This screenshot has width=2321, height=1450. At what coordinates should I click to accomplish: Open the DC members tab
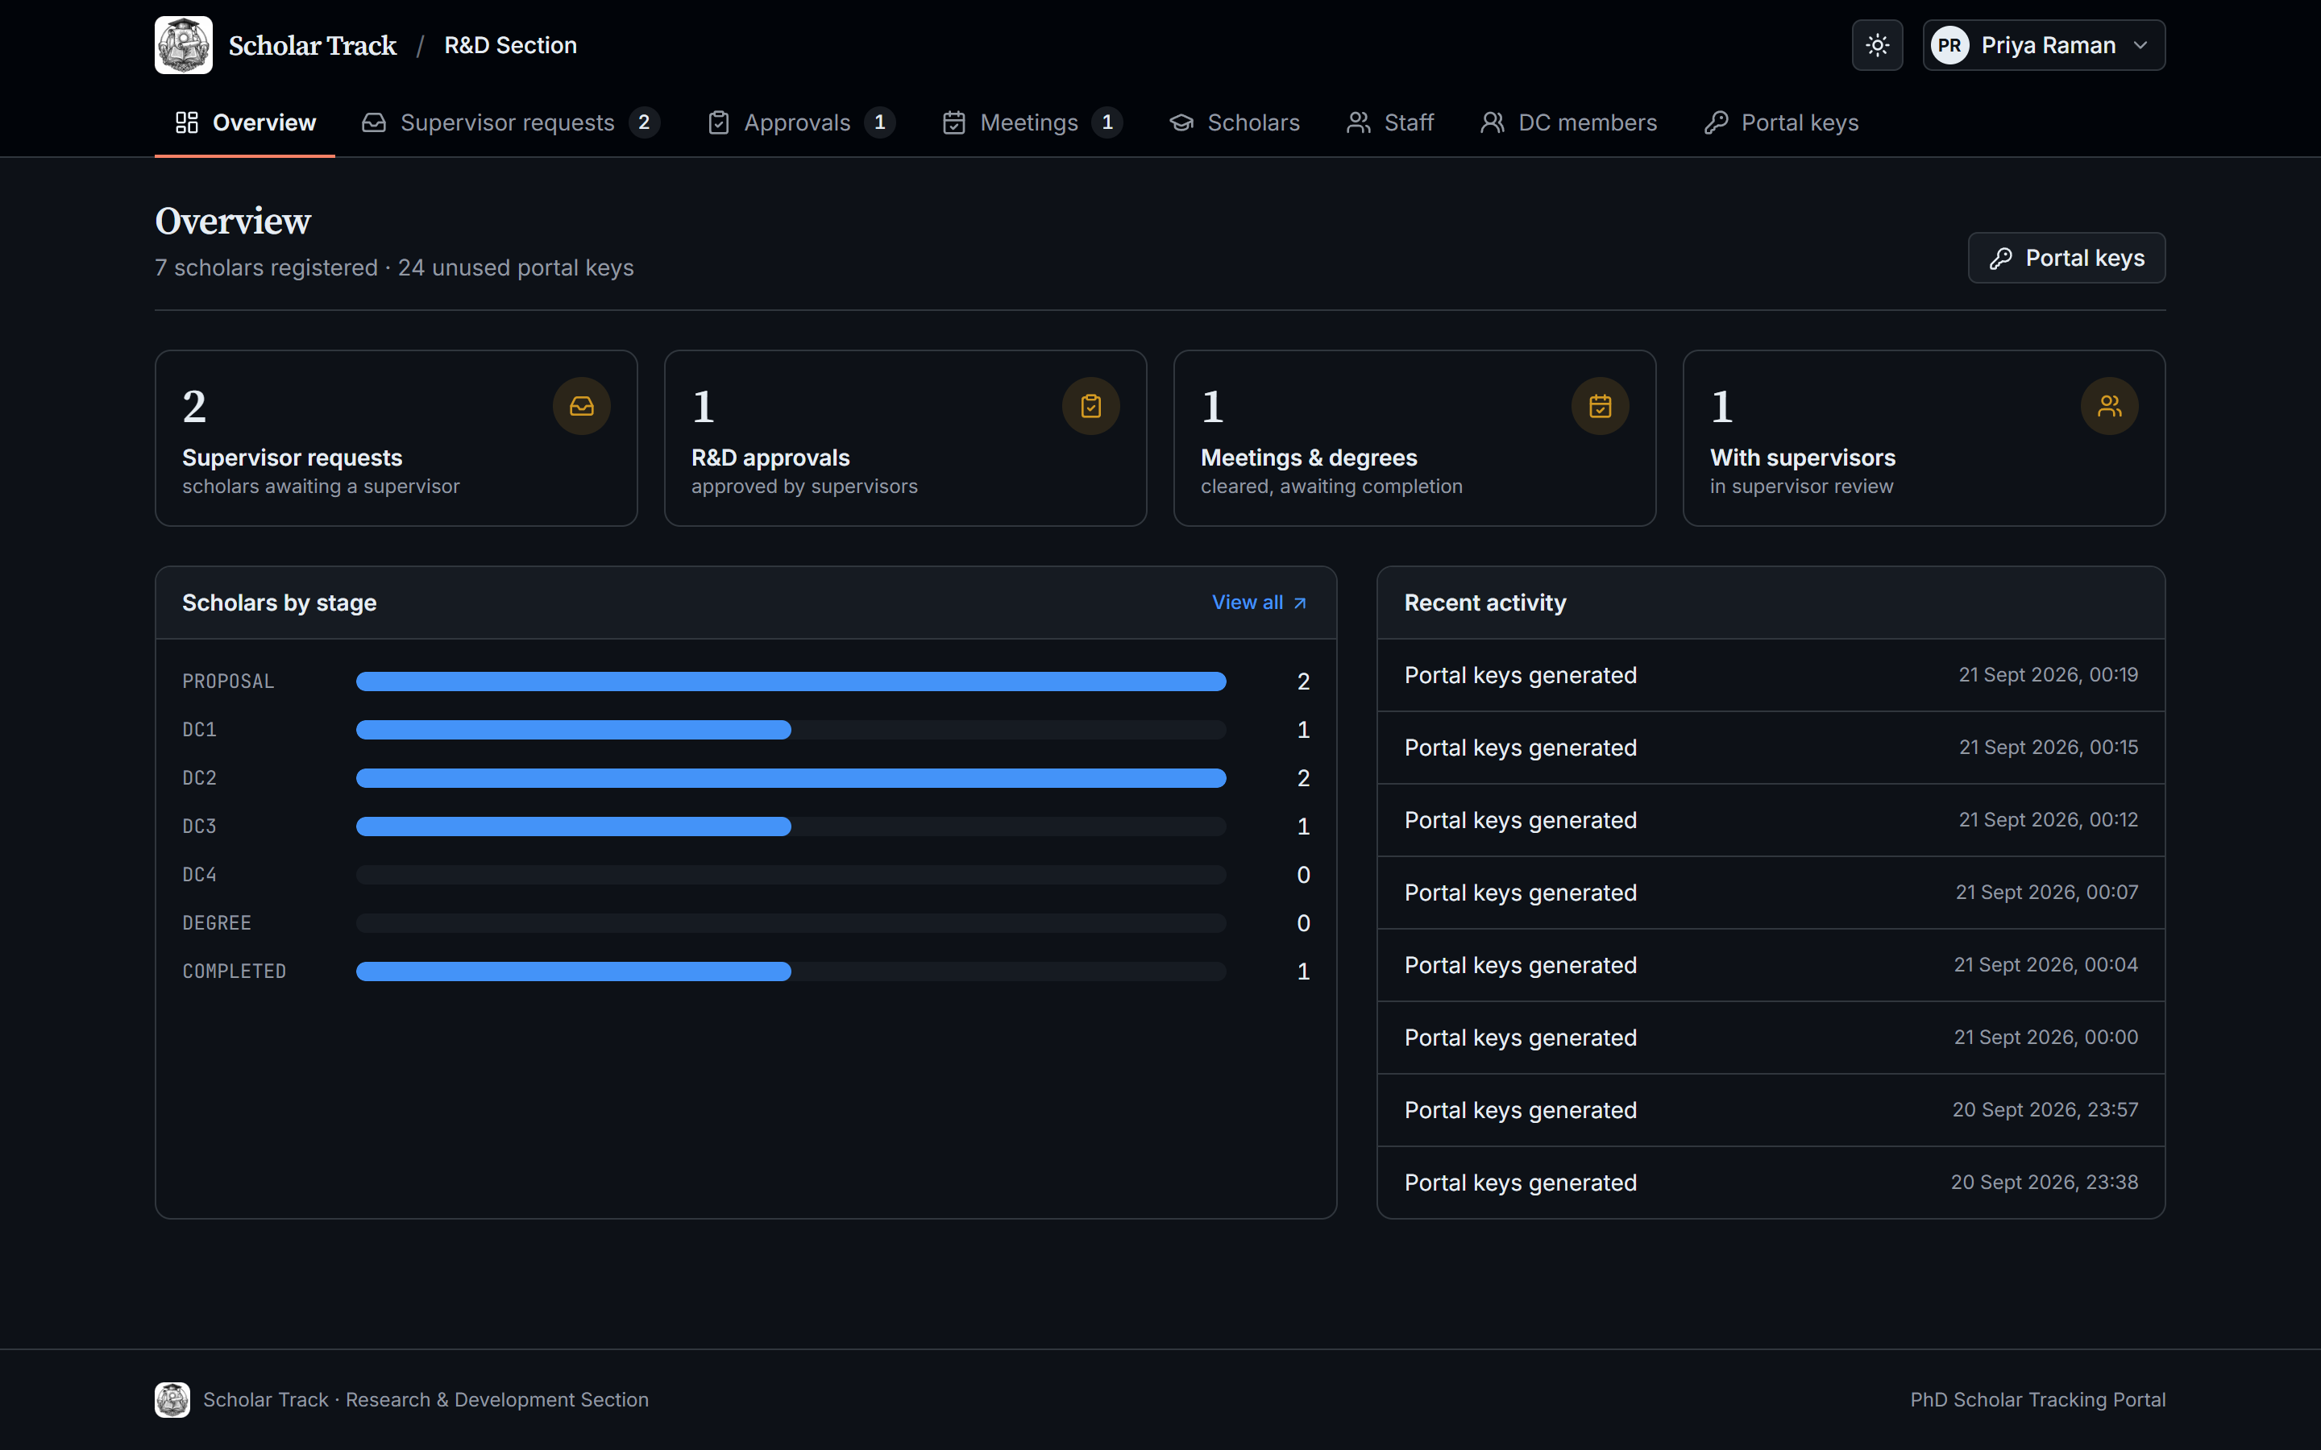pyautogui.click(x=1568, y=122)
